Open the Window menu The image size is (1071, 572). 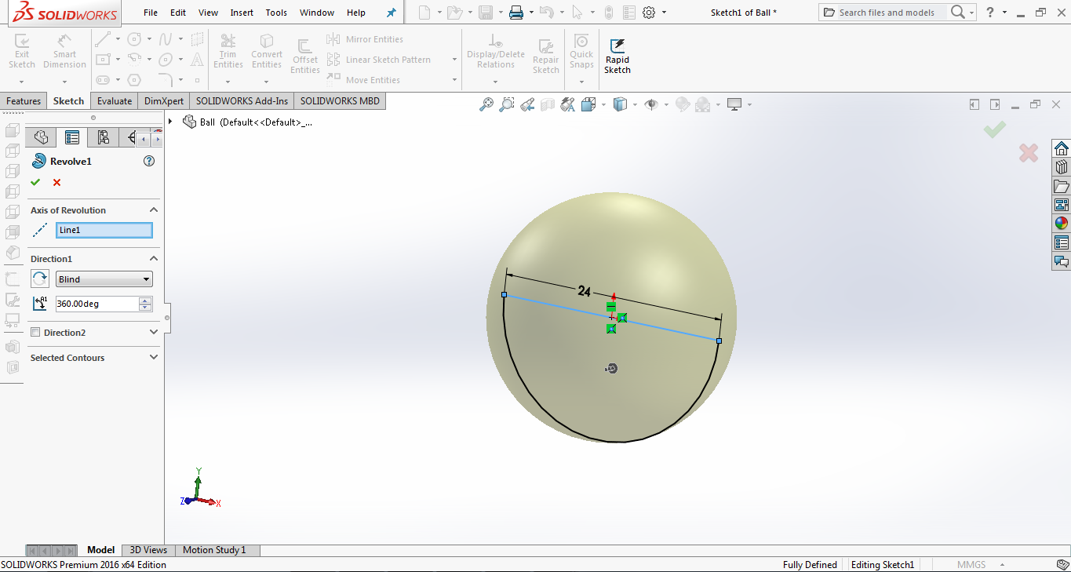[317, 13]
